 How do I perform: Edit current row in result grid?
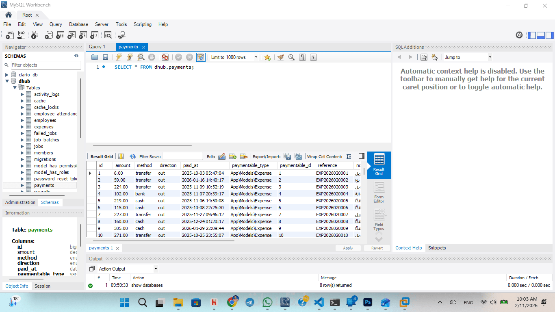(222, 156)
